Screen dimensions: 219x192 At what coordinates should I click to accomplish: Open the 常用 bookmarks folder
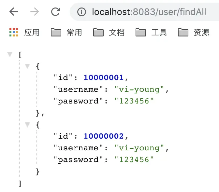click(66, 32)
